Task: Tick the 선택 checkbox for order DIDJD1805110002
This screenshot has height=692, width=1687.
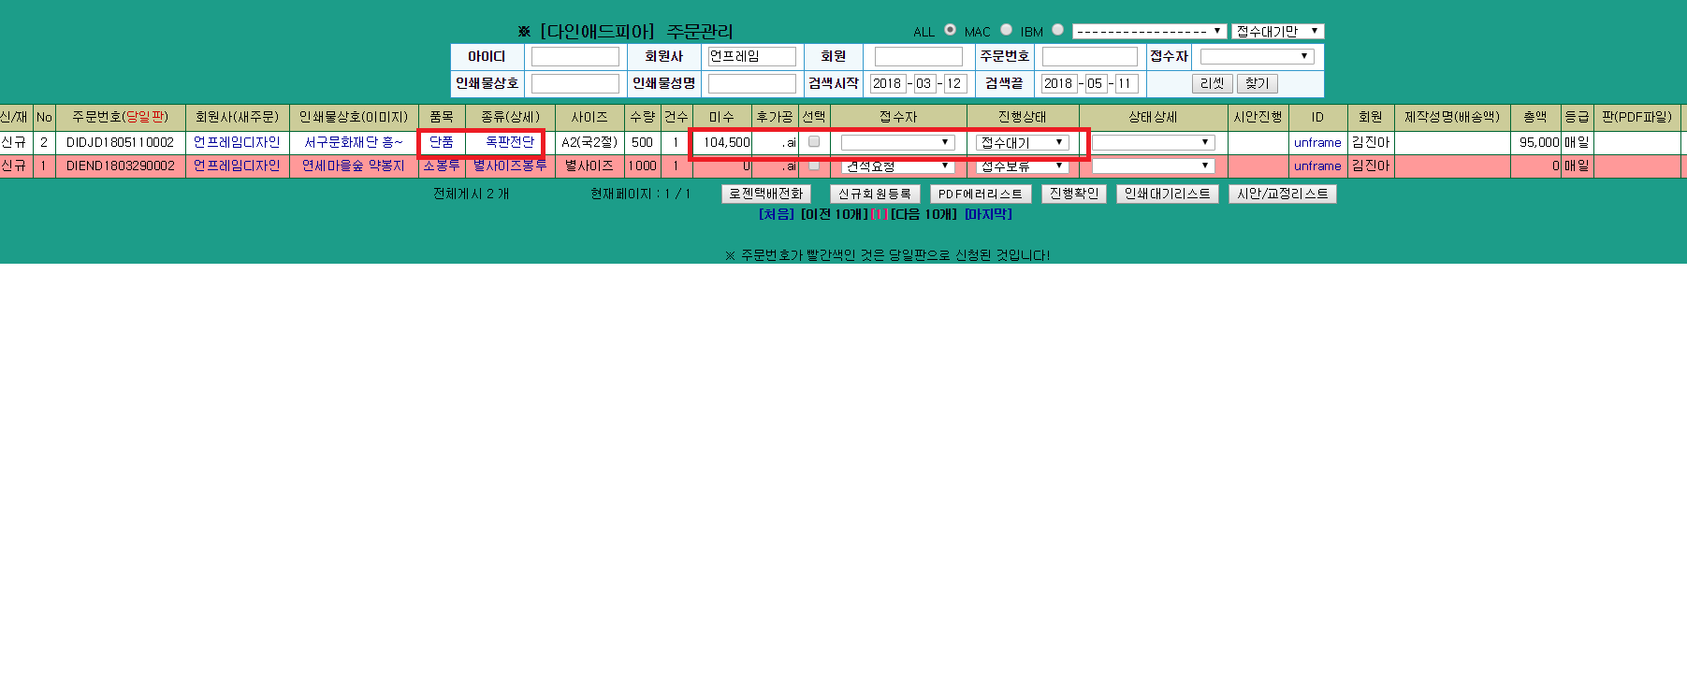Action: pyautogui.click(x=814, y=142)
